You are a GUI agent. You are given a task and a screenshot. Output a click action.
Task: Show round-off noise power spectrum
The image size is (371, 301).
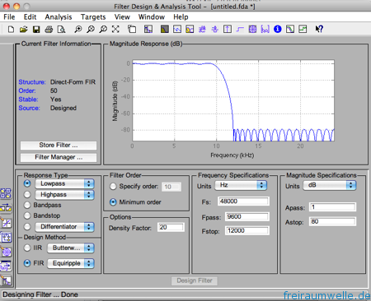303,29
